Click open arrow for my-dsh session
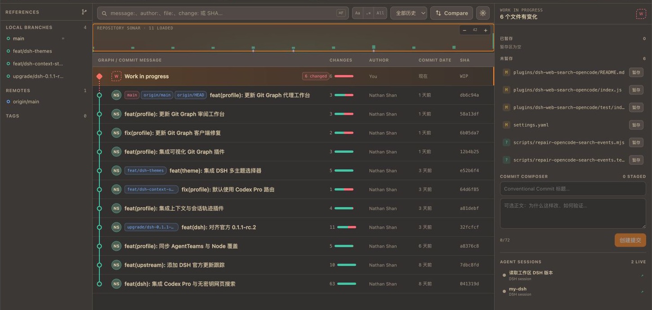The image size is (652, 310). pyautogui.click(x=642, y=292)
